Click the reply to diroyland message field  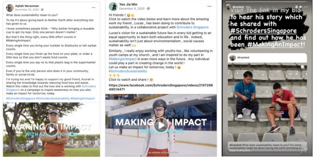(264, 150)
